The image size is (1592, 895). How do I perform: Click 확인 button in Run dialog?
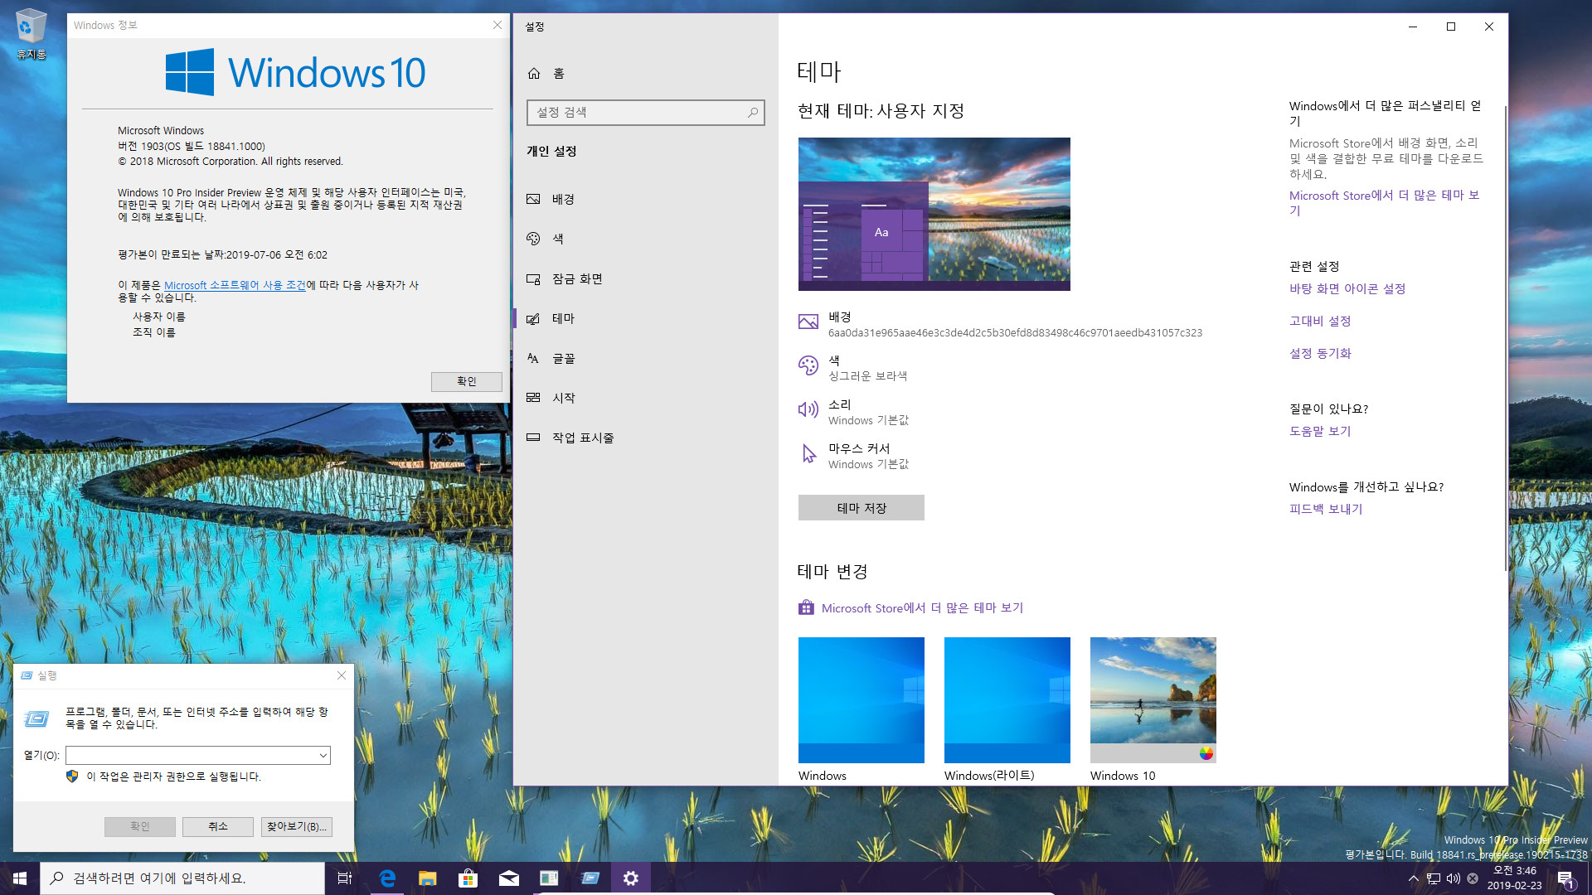[139, 826]
